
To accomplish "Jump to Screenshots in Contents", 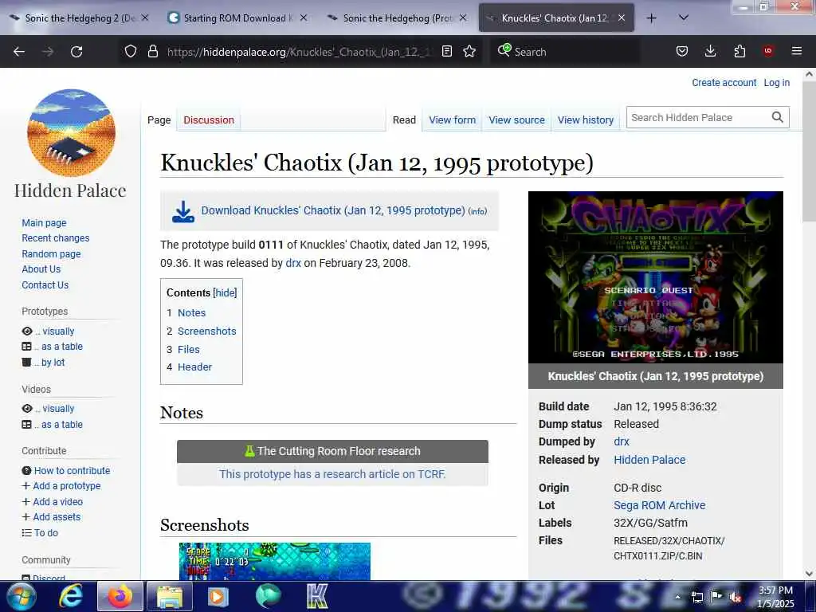I will point(207,331).
